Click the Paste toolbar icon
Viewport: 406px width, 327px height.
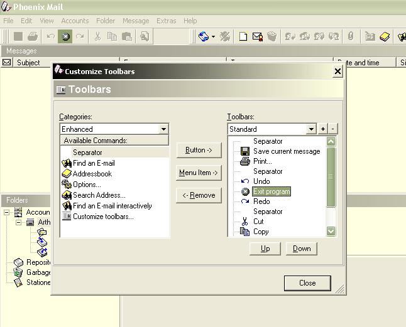point(127,36)
